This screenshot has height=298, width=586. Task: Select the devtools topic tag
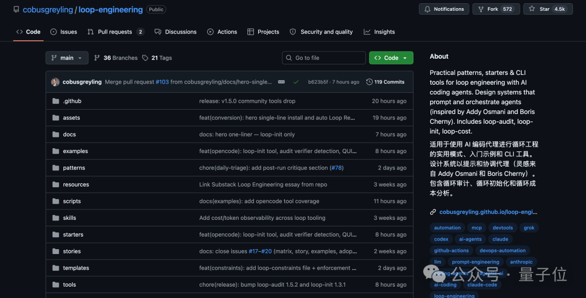[x=502, y=227]
